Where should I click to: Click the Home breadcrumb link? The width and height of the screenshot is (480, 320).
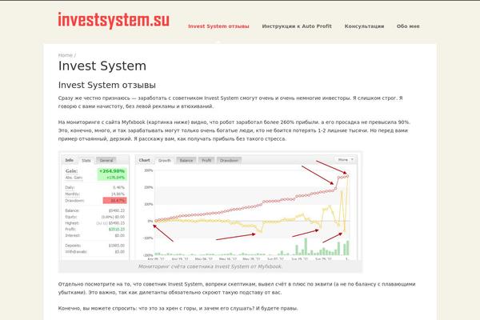[x=66, y=55]
